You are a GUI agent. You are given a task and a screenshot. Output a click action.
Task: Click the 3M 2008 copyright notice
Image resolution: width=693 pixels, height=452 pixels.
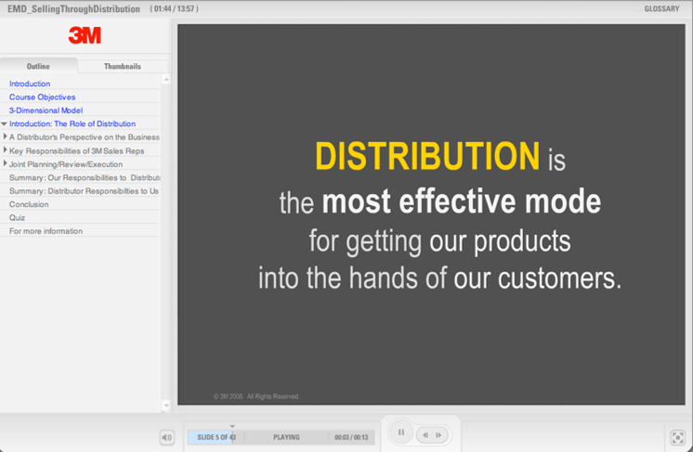click(256, 396)
